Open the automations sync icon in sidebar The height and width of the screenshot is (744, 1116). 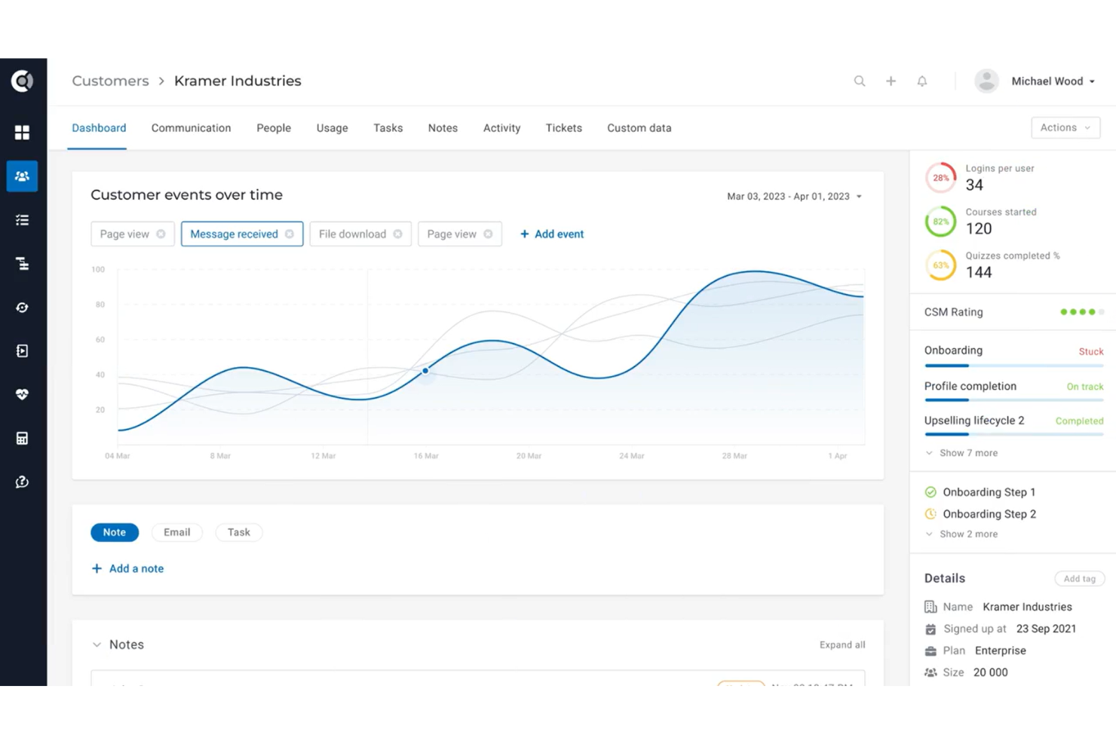22,307
